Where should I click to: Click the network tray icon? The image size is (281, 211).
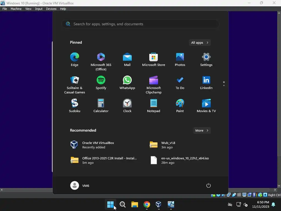pyautogui.click(x=238, y=204)
